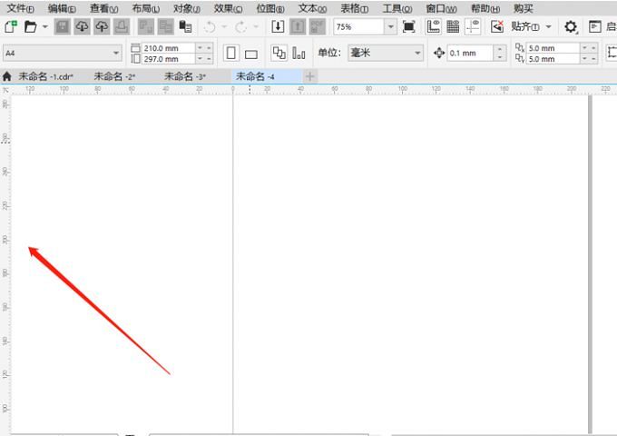
Task: Open the 贴齐 snap-to dropdown
Action: 549,26
